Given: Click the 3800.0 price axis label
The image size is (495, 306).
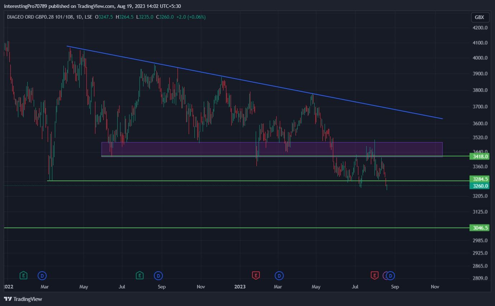Looking at the screenshot, I should click(x=480, y=90).
